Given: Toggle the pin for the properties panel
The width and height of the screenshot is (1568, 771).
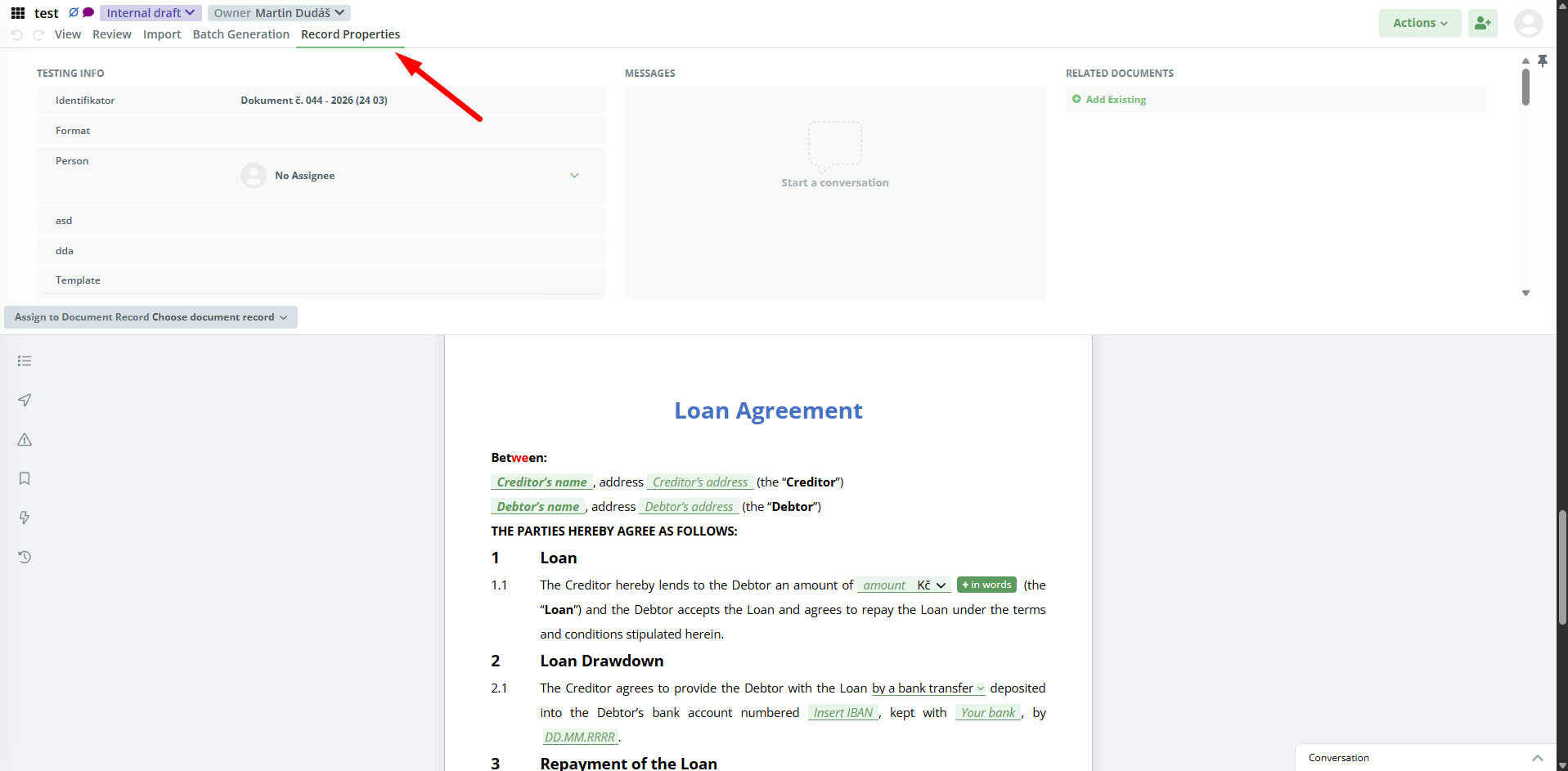Looking at the screenshot, I should point(1543,61).
